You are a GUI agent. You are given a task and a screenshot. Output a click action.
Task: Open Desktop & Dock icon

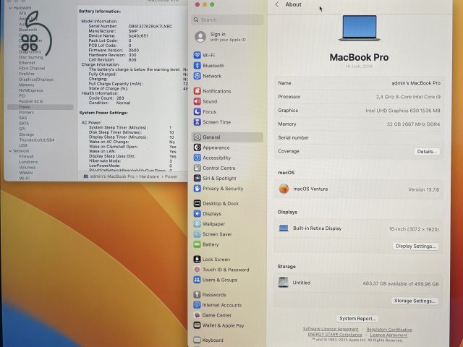pyautogui.click(x=197, y=203)
